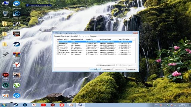Select the MBlauncher startup entry
The height and width of the screenshot is (107, 191).
click(x=63, y=43)
